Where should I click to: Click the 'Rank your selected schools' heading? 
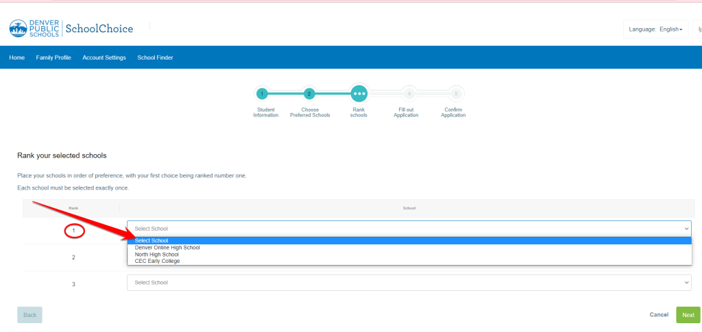[62, 155]
